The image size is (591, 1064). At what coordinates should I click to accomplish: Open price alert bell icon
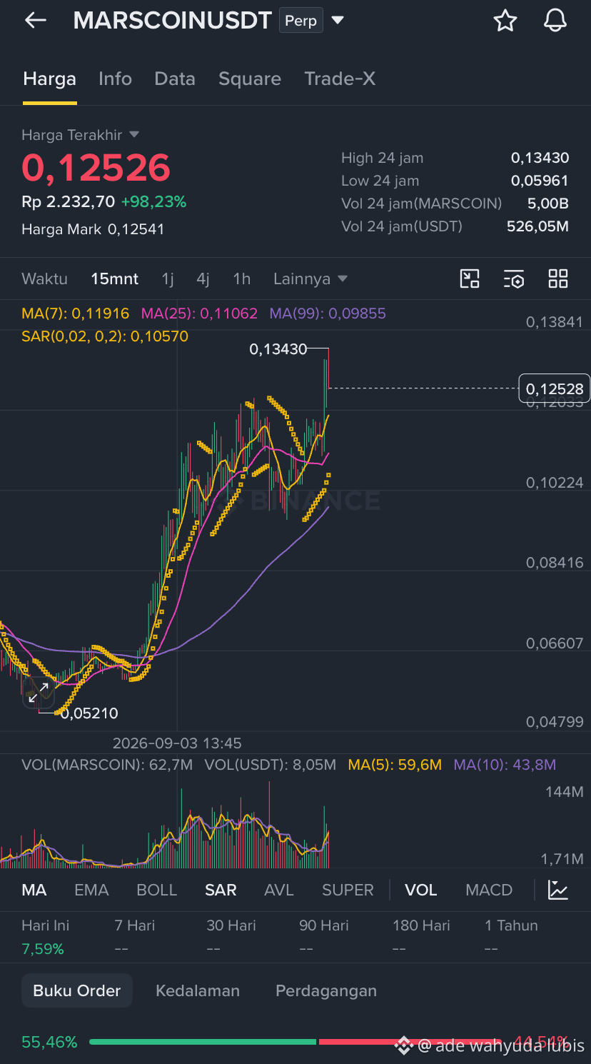(555, 21)
